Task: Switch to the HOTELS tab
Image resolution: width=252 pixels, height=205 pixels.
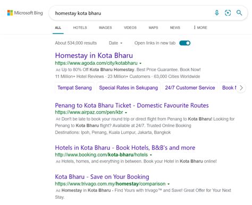Action: [x=80, y=28]
